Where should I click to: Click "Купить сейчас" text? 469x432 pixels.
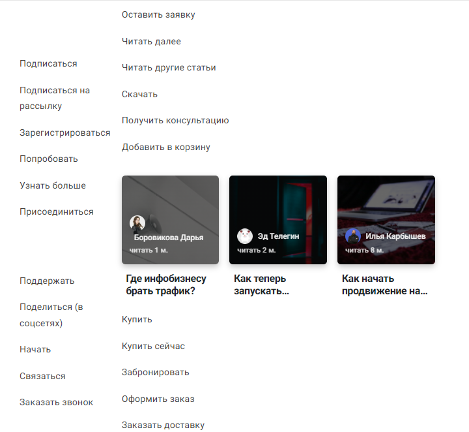pos(153,346)
